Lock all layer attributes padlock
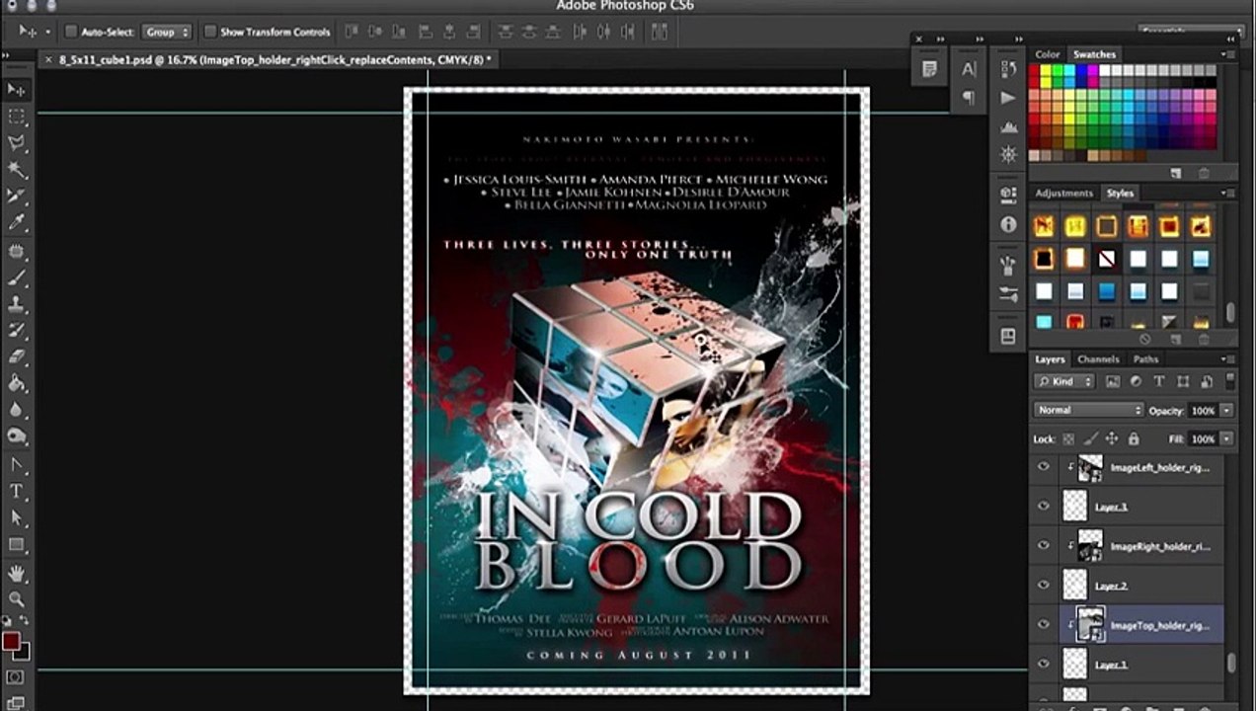1256x711 pixels. click(x=1133, y=438)
